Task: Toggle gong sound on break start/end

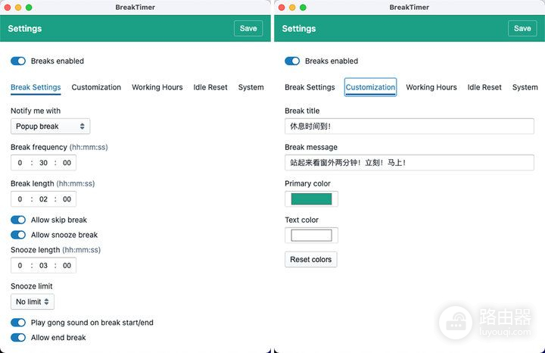Action: 18,323
